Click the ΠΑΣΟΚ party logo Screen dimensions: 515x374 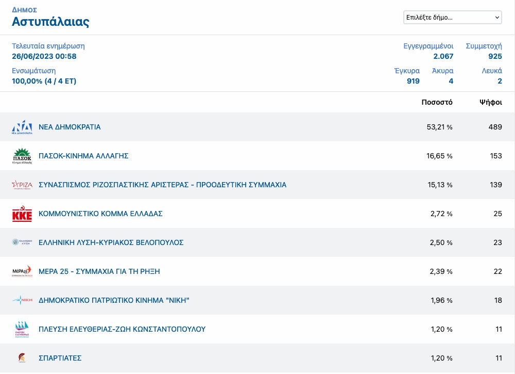[22, 156]
